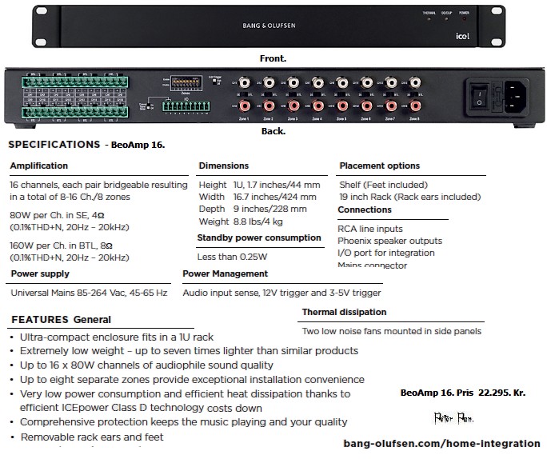Click the 'Shelf (Feet included)' line
547x459 pixels.
coord(383,185)
